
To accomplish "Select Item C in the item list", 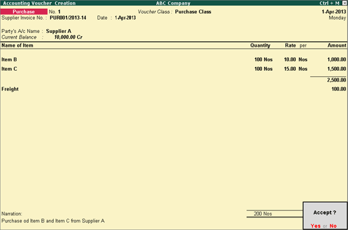I will click(9, 69).
